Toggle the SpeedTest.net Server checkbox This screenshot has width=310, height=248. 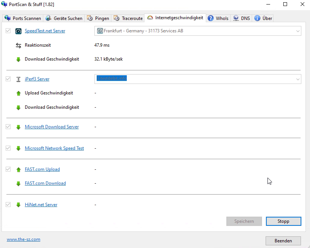tap(8, 31)
